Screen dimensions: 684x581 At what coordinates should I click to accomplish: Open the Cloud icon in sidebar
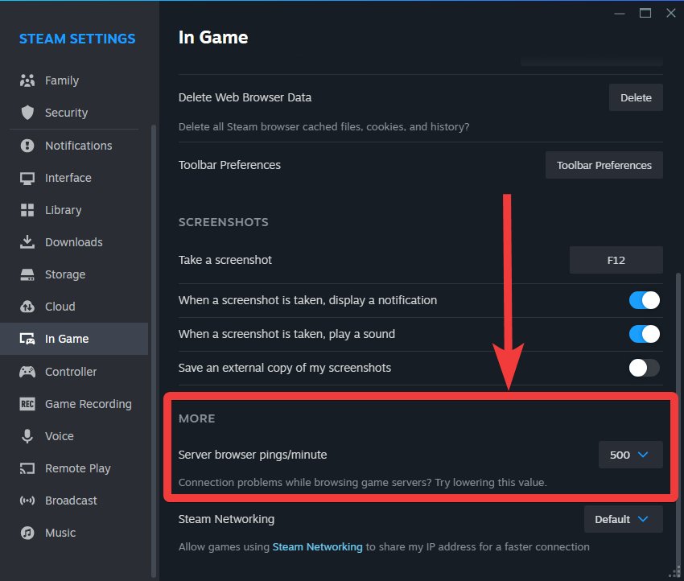[27, 307]
